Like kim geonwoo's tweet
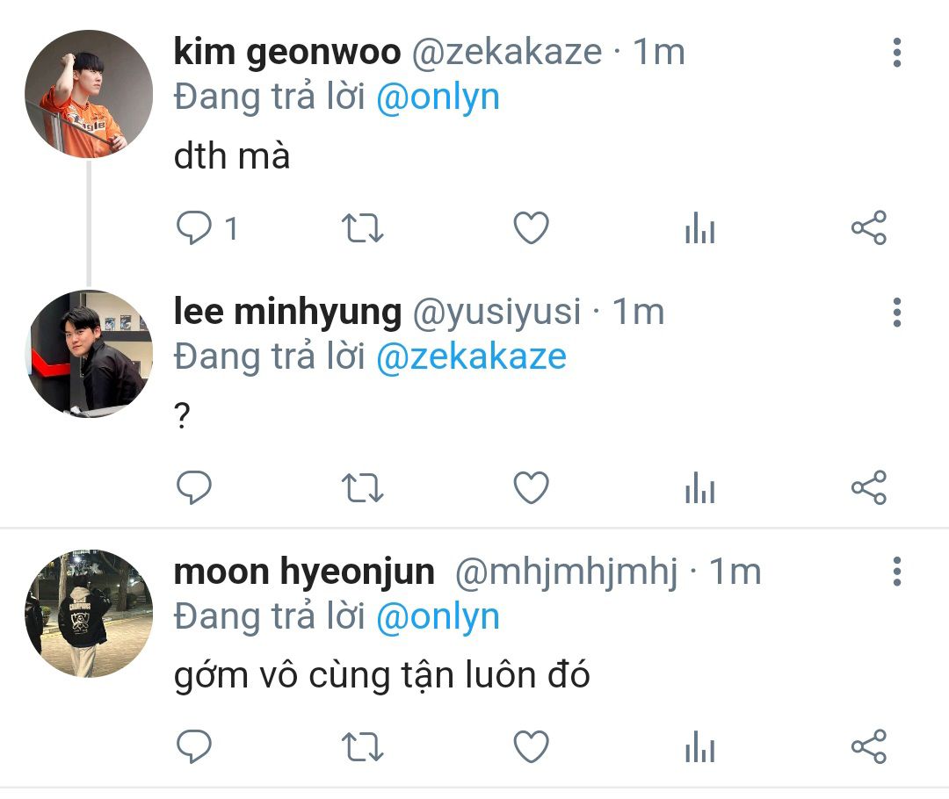The width and height of the screenshot is (949, 799). tap(531, 227)
